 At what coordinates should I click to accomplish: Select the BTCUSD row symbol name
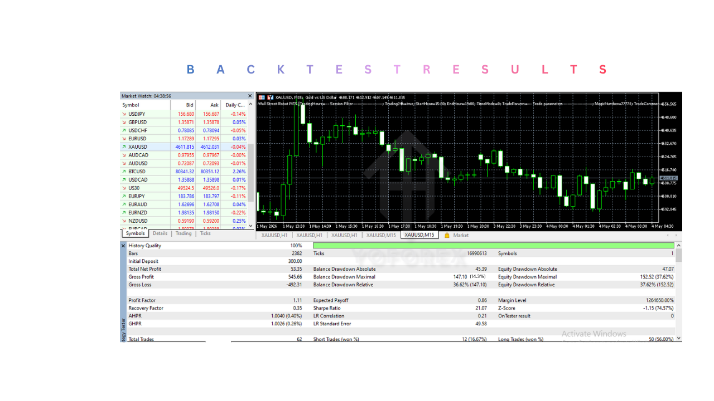[137, 172]
